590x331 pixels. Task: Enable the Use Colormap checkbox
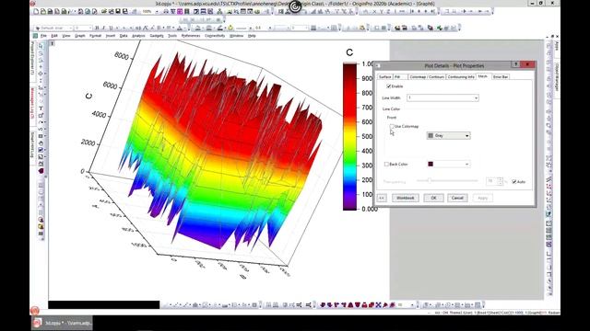(392, 127)
